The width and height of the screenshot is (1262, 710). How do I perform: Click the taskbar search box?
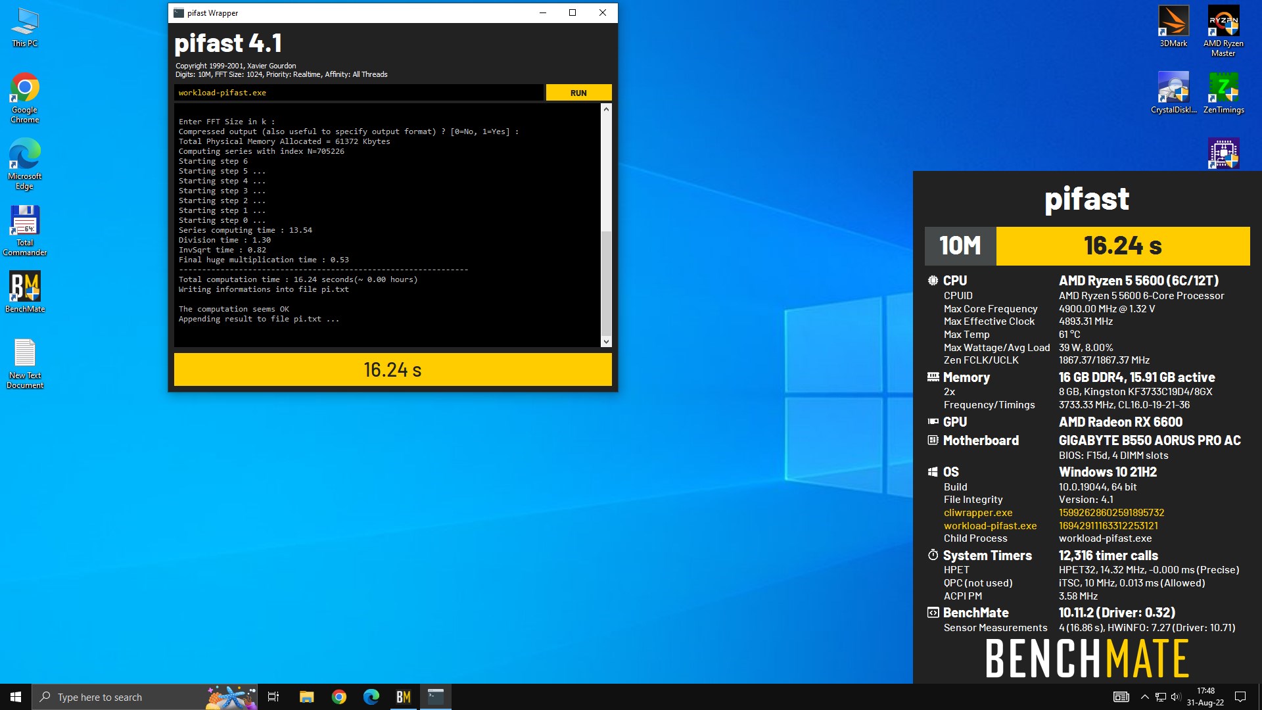(x=145, y=697)
